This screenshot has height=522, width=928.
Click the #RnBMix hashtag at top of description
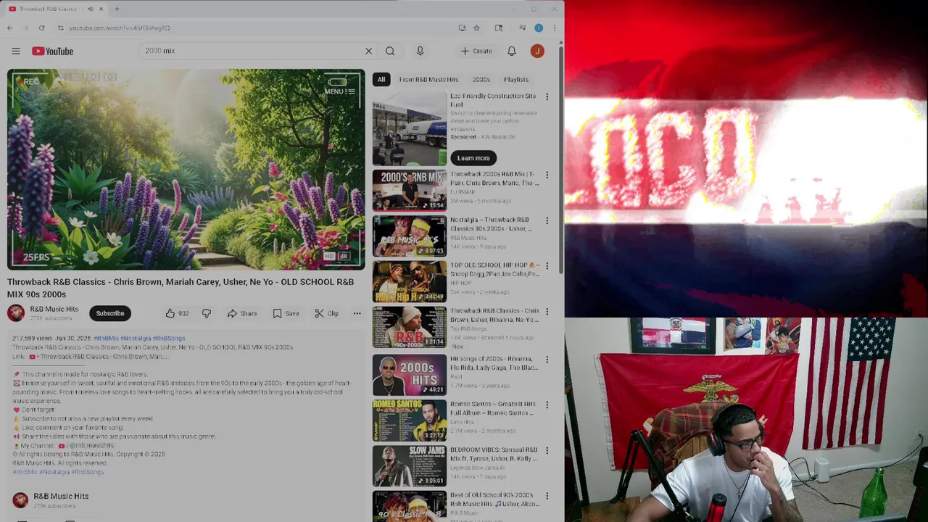[106, 339]
